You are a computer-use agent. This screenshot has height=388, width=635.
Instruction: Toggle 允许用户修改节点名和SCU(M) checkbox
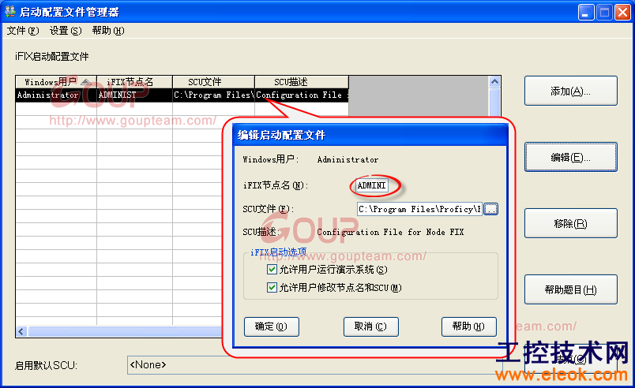tap(272, 288)
